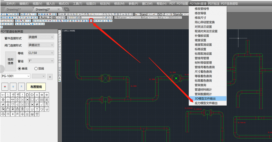Click the Cut scissors toolbar icon
The image size is (272, 142).
(x=80, y=14)
